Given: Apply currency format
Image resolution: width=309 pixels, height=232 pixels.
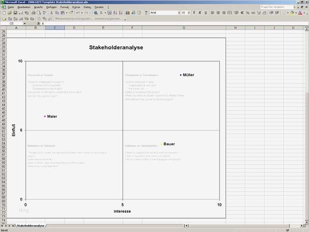Looking at the screenshot, I should [237, 13].
